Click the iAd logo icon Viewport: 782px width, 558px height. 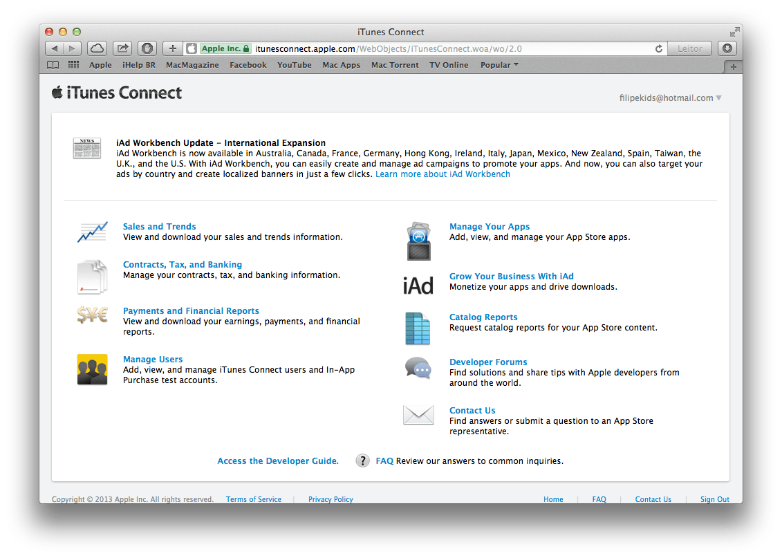[x=418, y=286]
